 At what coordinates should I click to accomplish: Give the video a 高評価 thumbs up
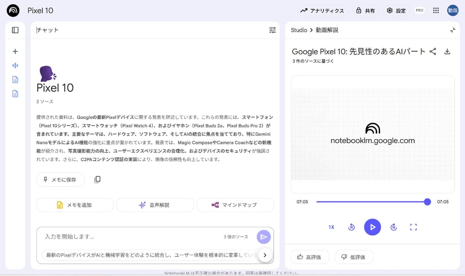310,257
